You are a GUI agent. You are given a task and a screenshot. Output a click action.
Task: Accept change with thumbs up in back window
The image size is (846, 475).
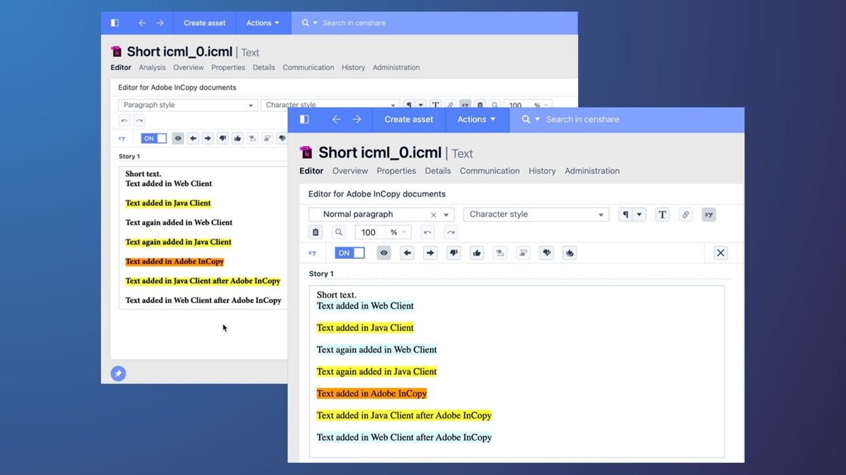click(x=237, y=138)
